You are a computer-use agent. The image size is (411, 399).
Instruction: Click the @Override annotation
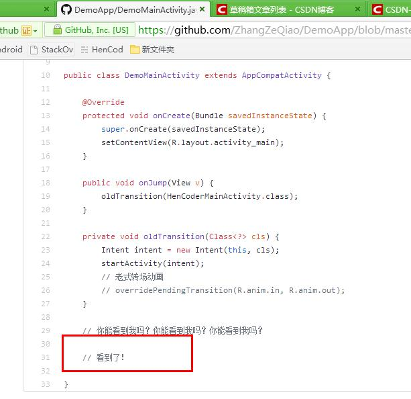[x=103, y=102]
